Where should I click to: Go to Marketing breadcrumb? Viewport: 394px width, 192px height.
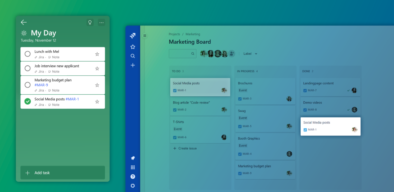tap(193, 34)
